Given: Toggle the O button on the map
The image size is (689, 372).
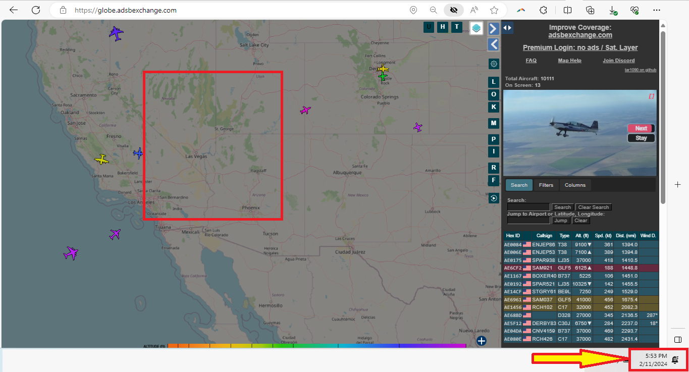Looking at the screenshot, I should pos(494,94).
